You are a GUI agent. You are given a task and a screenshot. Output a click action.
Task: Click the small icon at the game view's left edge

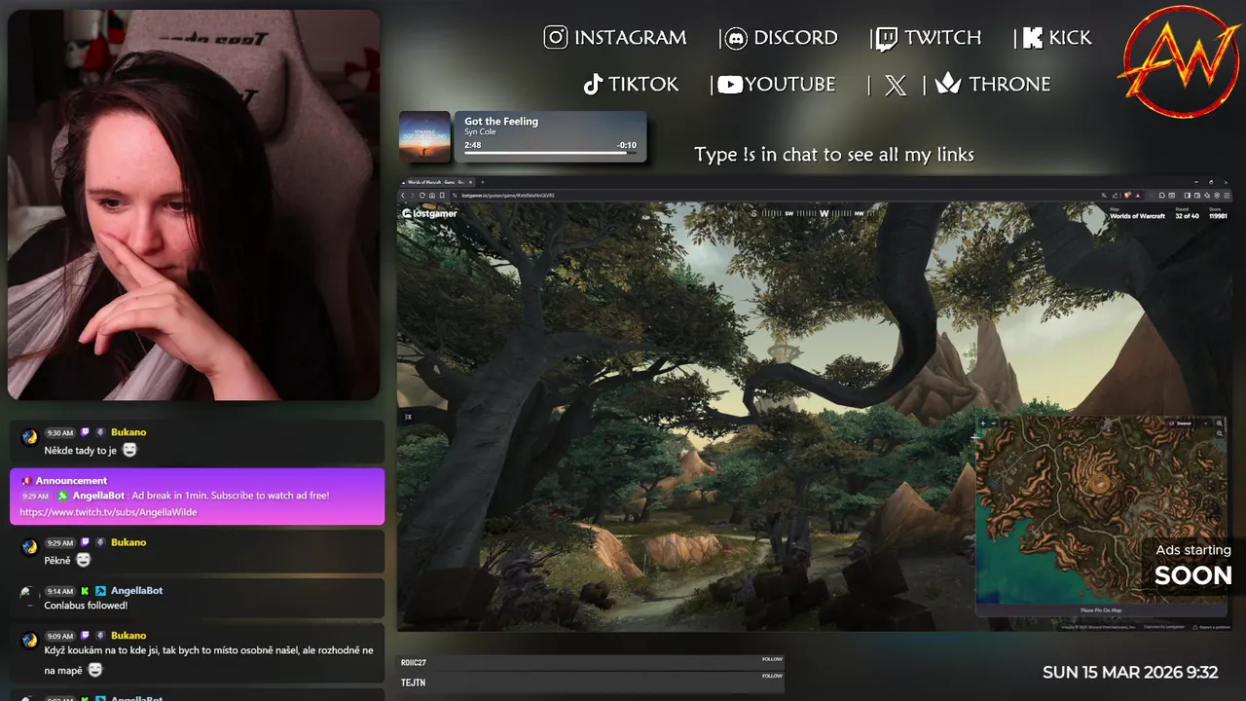[408, 417]
